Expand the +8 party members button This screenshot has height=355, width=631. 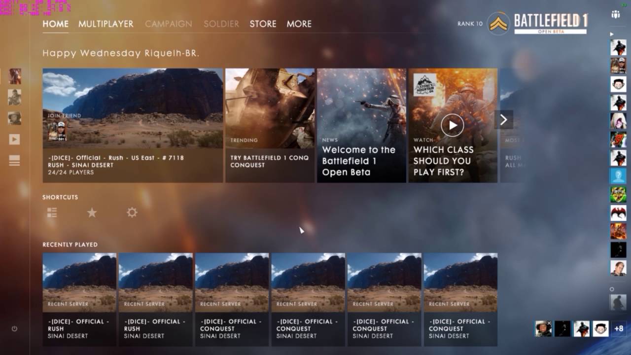[619, 328]
